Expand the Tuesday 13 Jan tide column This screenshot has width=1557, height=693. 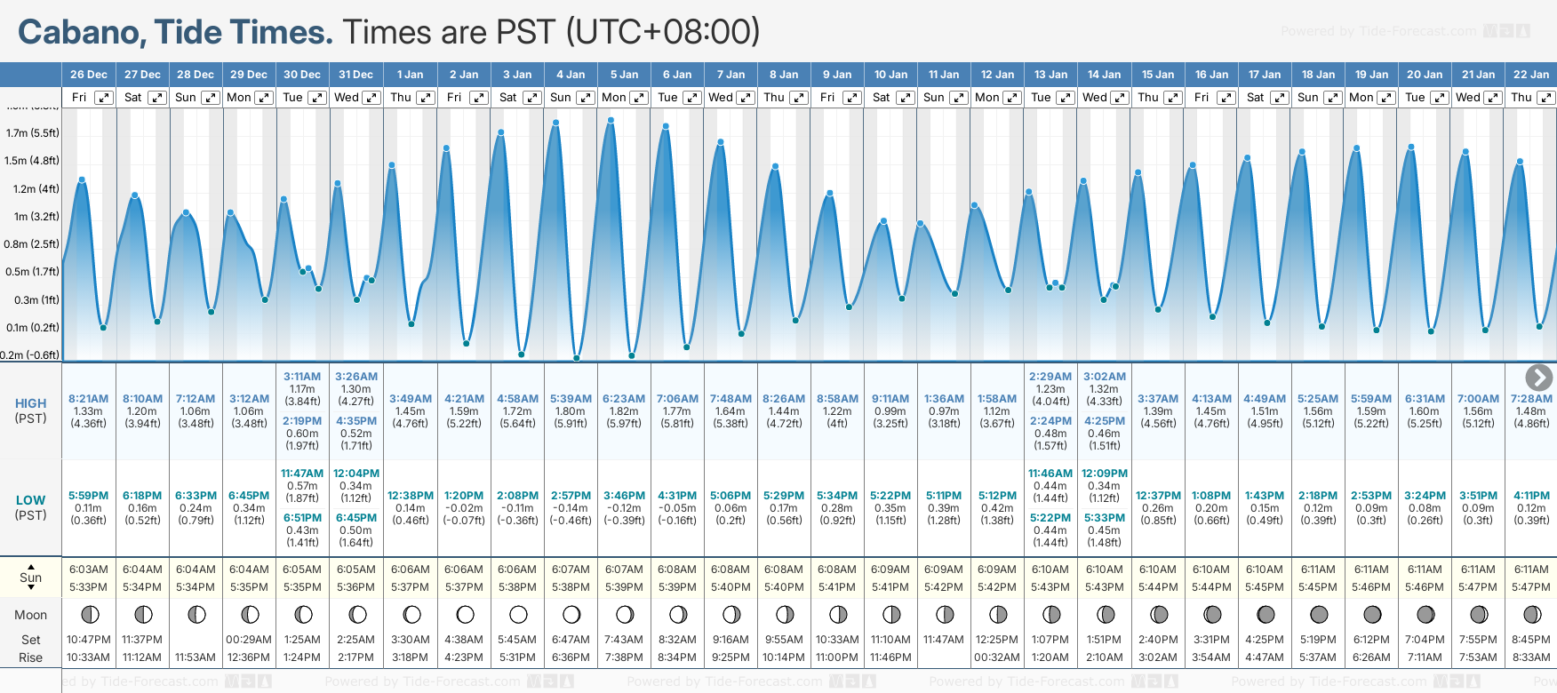(x=1066, y=98)
